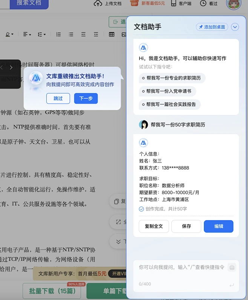Insert a table using the grid icon

pyautogui.click(x=112, y=34)
